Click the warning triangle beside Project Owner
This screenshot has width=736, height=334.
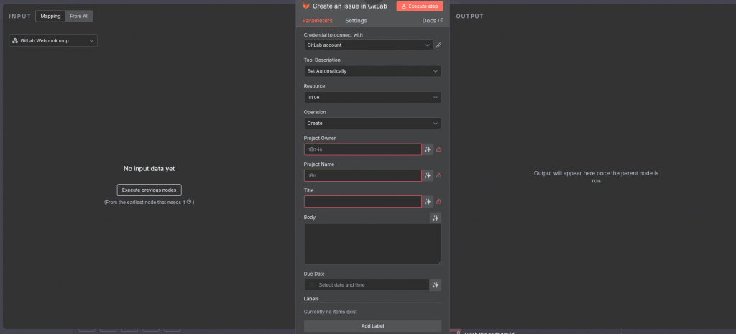pyautogui.click(x=439, y=149)
